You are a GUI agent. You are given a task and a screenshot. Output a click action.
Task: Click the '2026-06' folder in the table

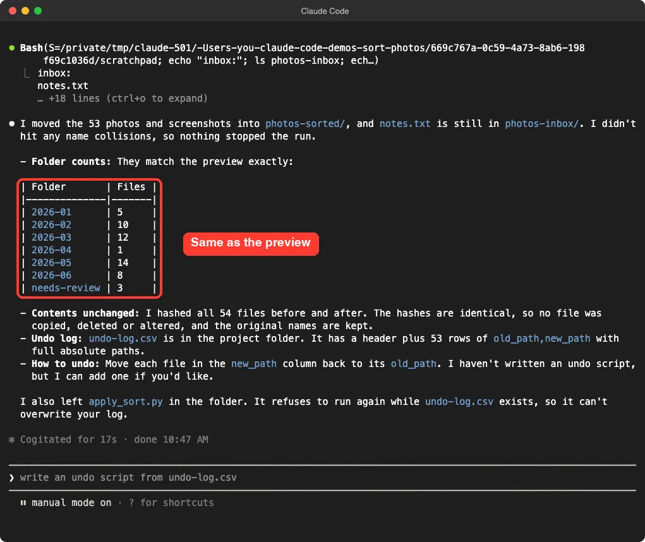[51, 275]
